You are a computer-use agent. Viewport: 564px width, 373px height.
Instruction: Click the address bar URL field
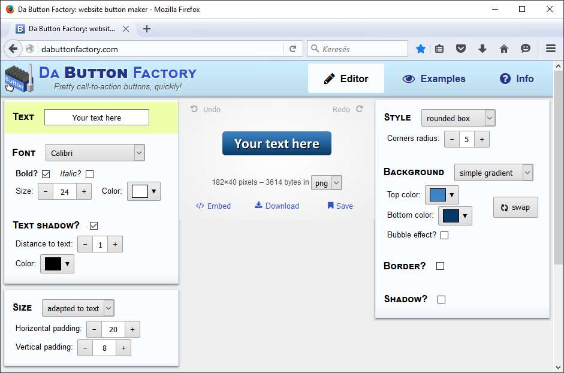[x=161, y=49]
